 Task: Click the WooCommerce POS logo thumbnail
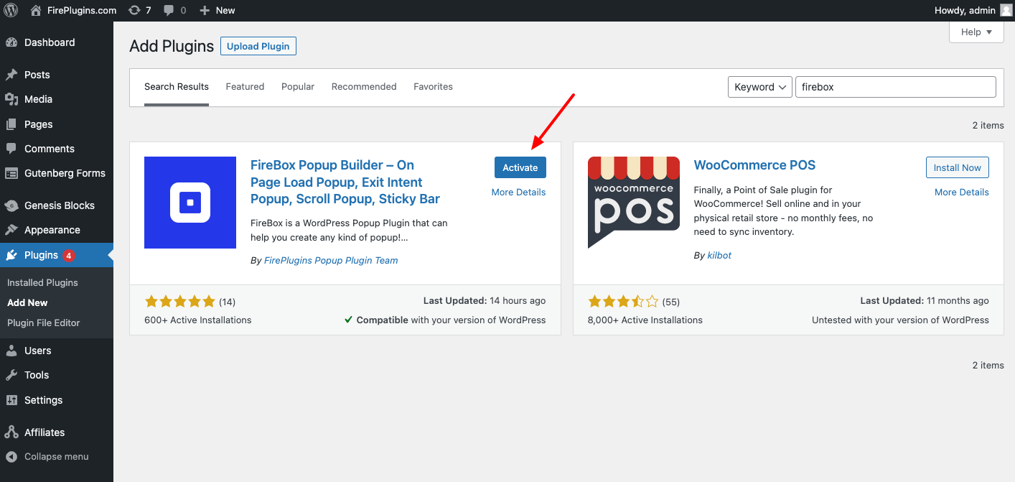pos(634,203)
